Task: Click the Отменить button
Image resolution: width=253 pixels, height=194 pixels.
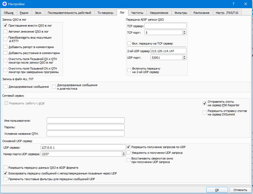Action: click(x=240, y=190)
